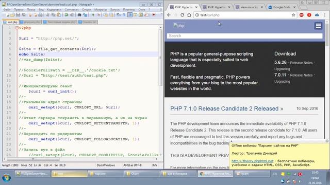Open Release Notes for 5.6.26
330x185 pixels.
pos(301,63)
